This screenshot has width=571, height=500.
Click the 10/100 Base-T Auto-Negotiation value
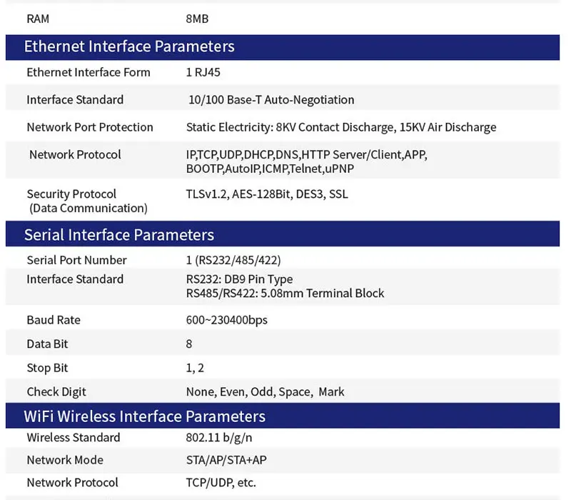click(271, 100)
